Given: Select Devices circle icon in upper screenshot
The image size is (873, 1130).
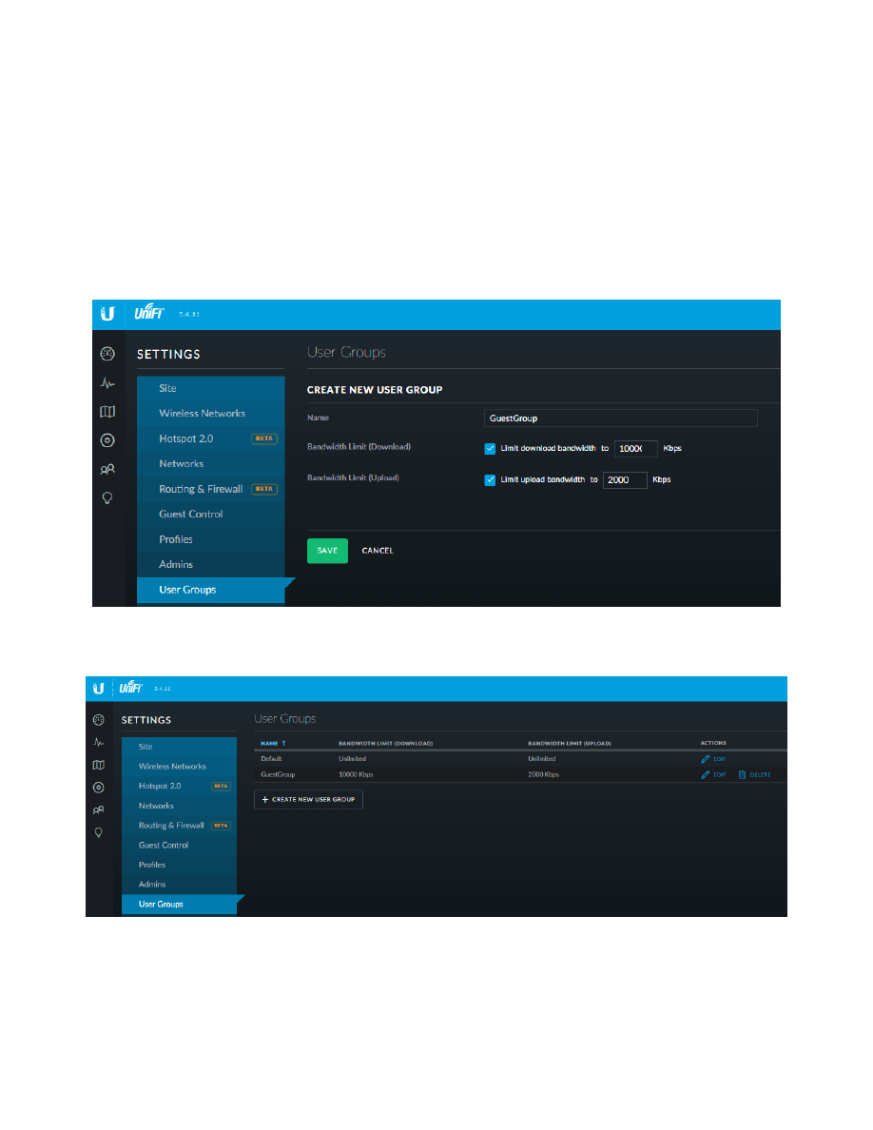Looking at the screenshot, I should click(108, 440).
